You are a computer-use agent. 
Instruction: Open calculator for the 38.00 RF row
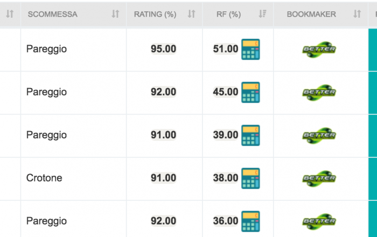pos(250,178)
